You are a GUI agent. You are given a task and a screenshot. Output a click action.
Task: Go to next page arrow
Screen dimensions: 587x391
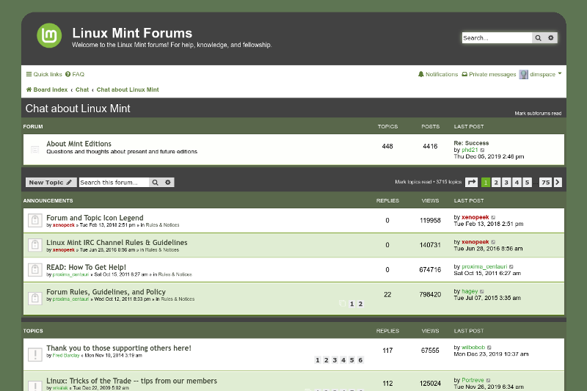click(558, 182)
